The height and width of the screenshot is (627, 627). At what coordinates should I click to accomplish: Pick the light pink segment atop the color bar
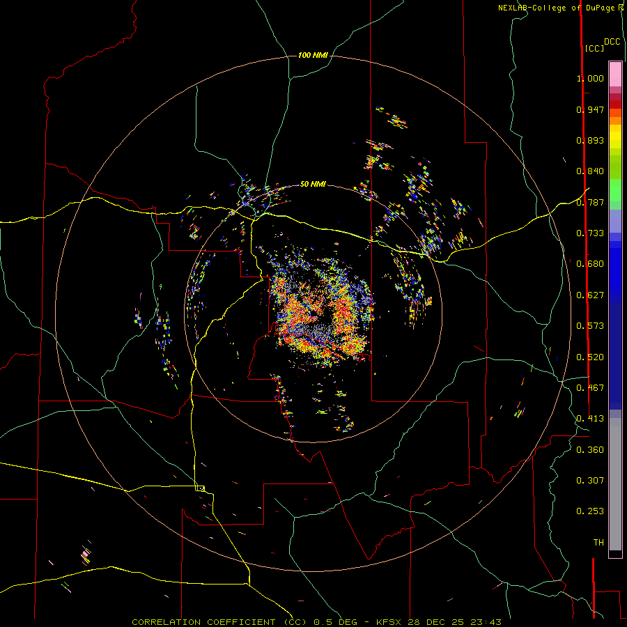click(x=615, y=75)
